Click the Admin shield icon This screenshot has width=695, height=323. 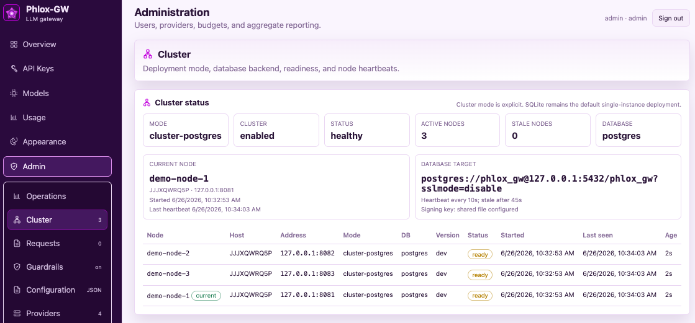[14, 166]
